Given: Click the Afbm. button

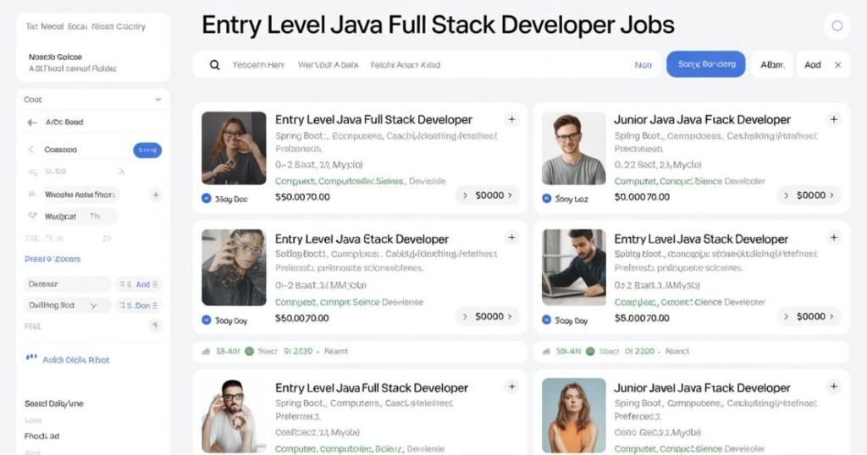Looking at the screenshot, I should pos(772,65).
